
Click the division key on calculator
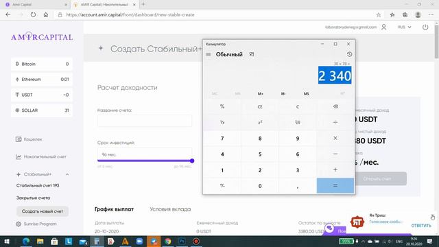[x=335, y=122]
